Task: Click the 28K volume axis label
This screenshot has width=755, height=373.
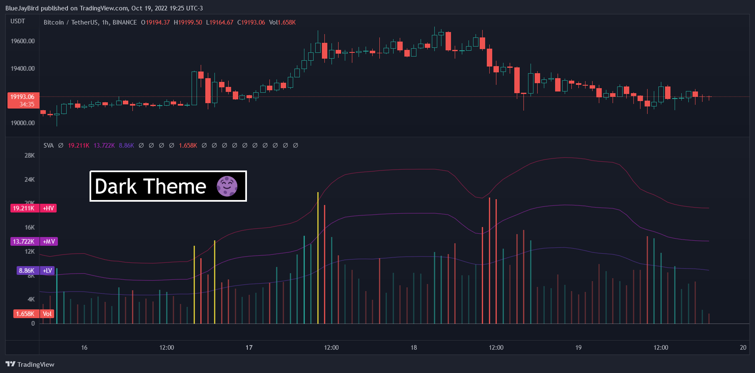Action: [30, 156]
